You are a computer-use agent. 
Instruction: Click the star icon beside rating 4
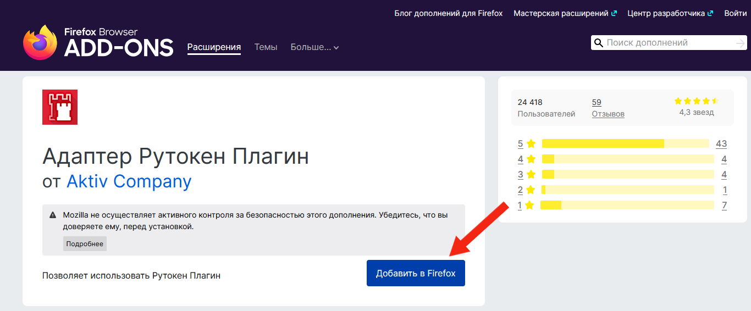(531, 159)
